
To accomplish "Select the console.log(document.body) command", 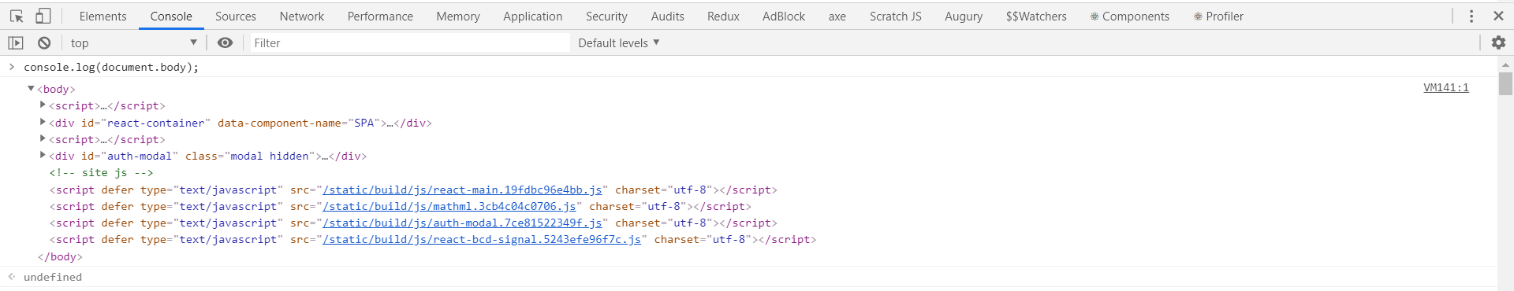I will point(111,67).
